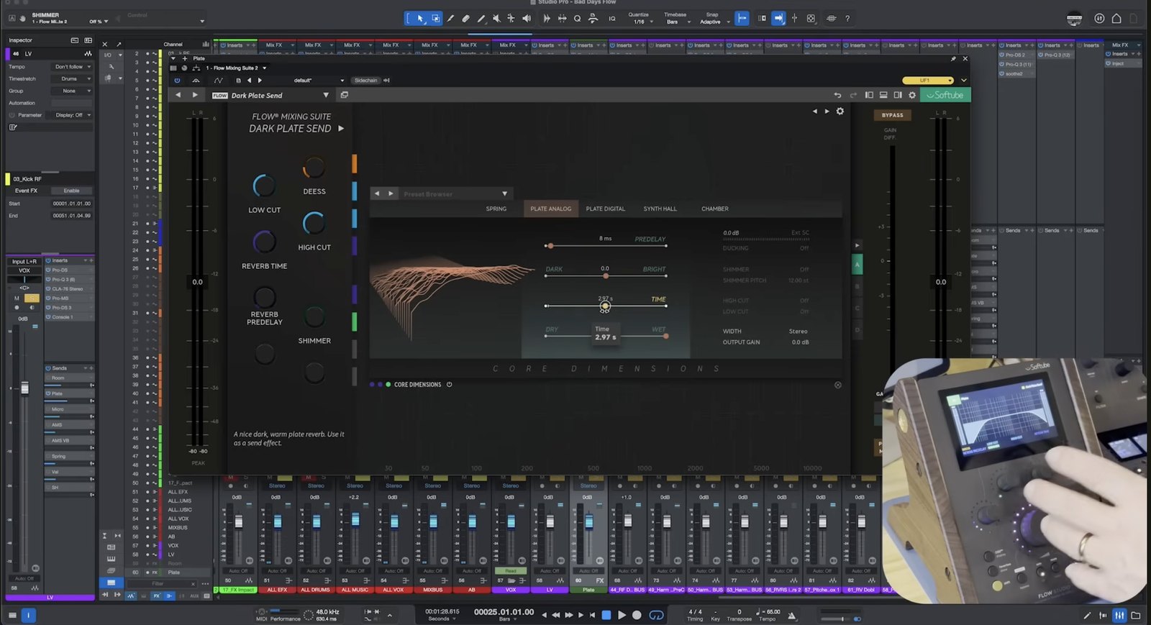This screenshot has height=625, width=1151.
Task: Select the PLATE ANALOG tab
Action: pyautogui.click(x=551, y=209)
